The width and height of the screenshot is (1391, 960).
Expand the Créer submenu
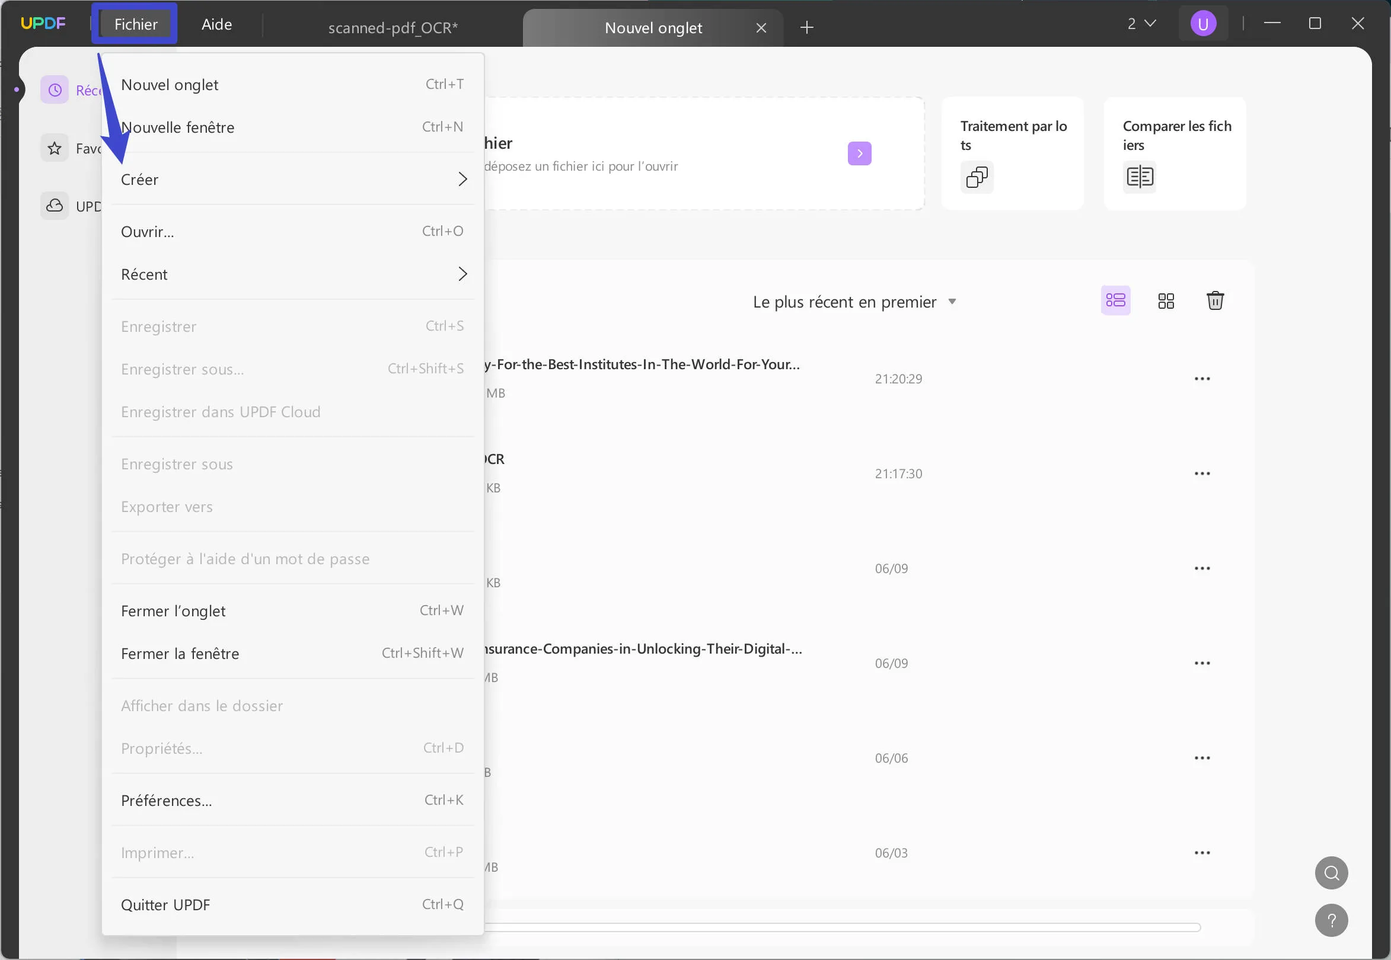293,179
